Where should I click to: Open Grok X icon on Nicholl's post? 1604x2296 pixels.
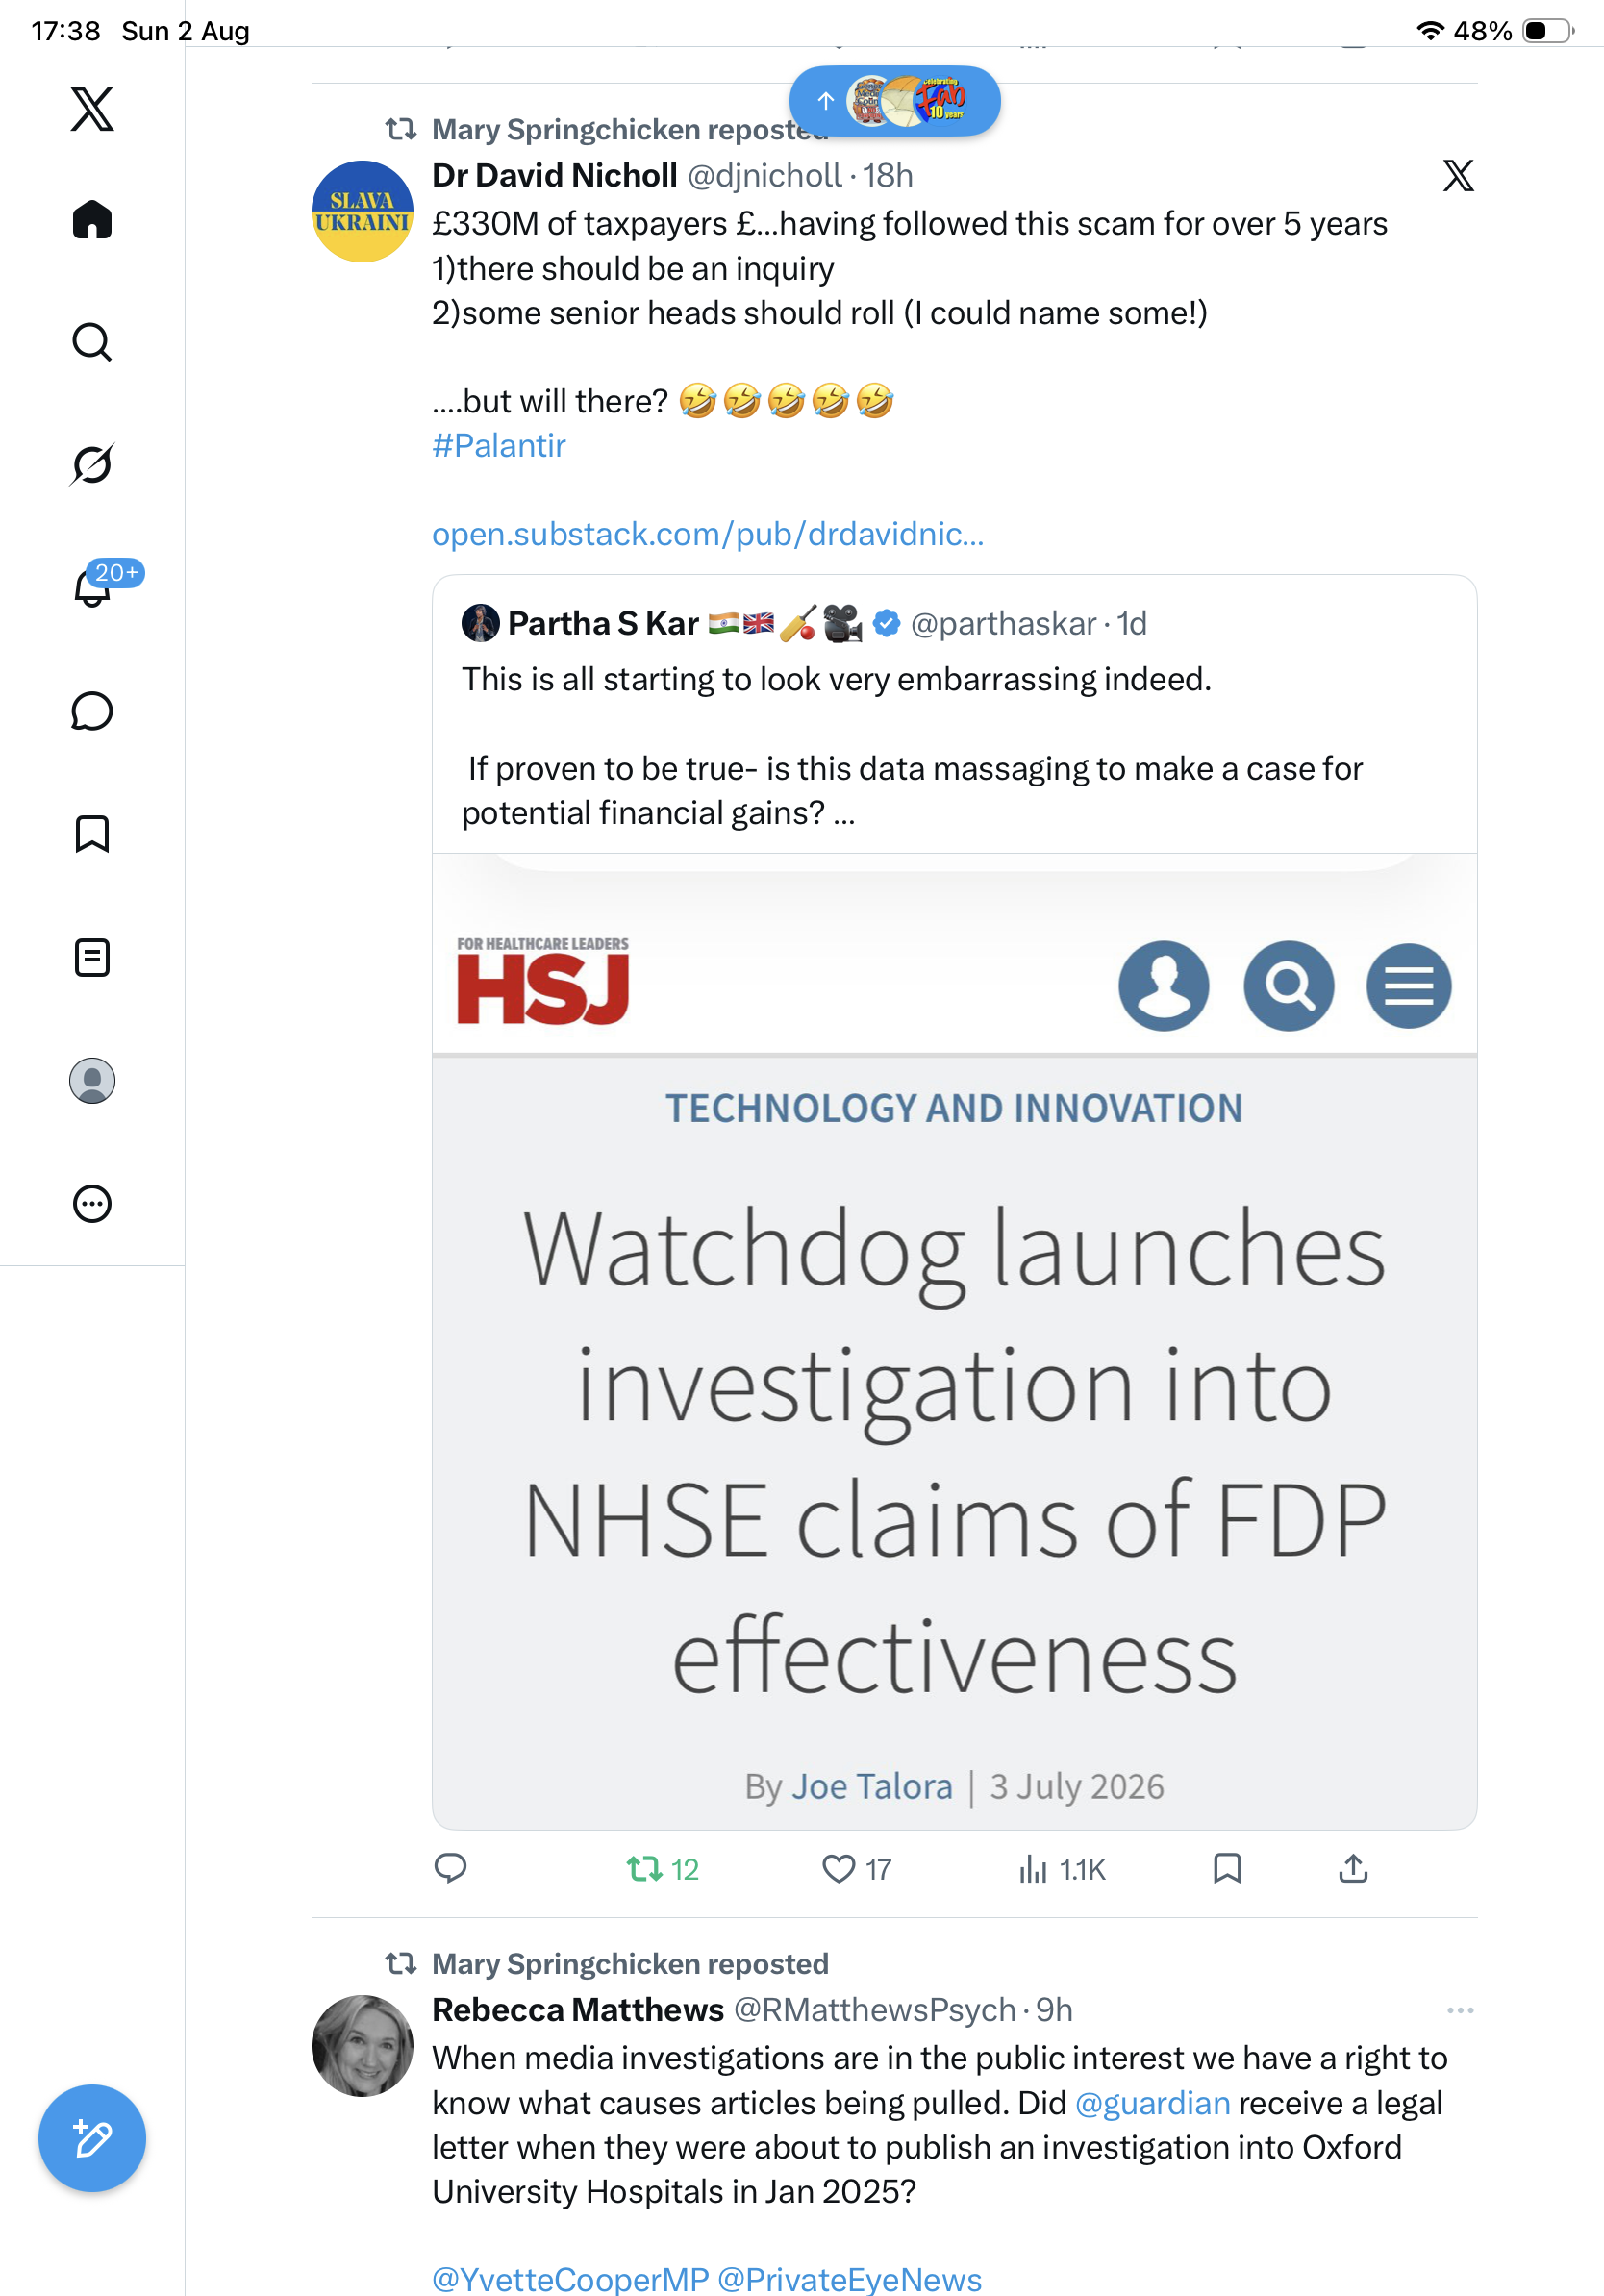click(x=1458, y=176)
